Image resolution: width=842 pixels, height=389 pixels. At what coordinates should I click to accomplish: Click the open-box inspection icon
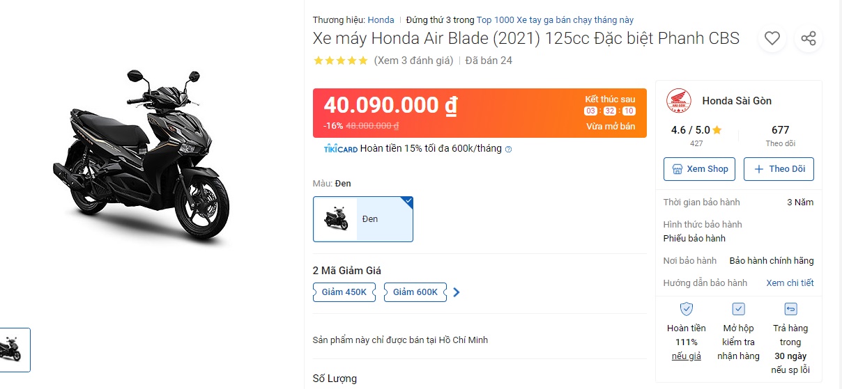pos(739,309)
